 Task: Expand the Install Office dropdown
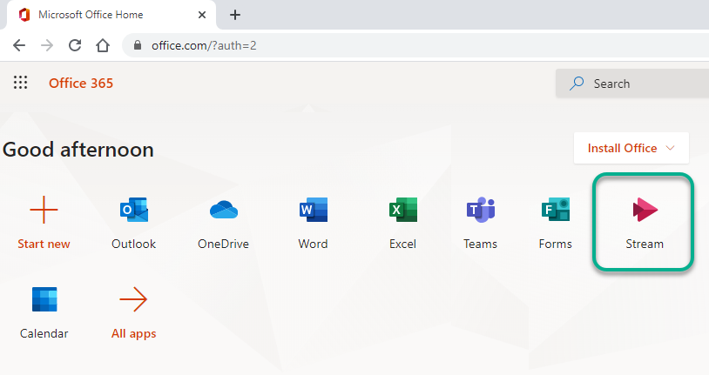631,148
